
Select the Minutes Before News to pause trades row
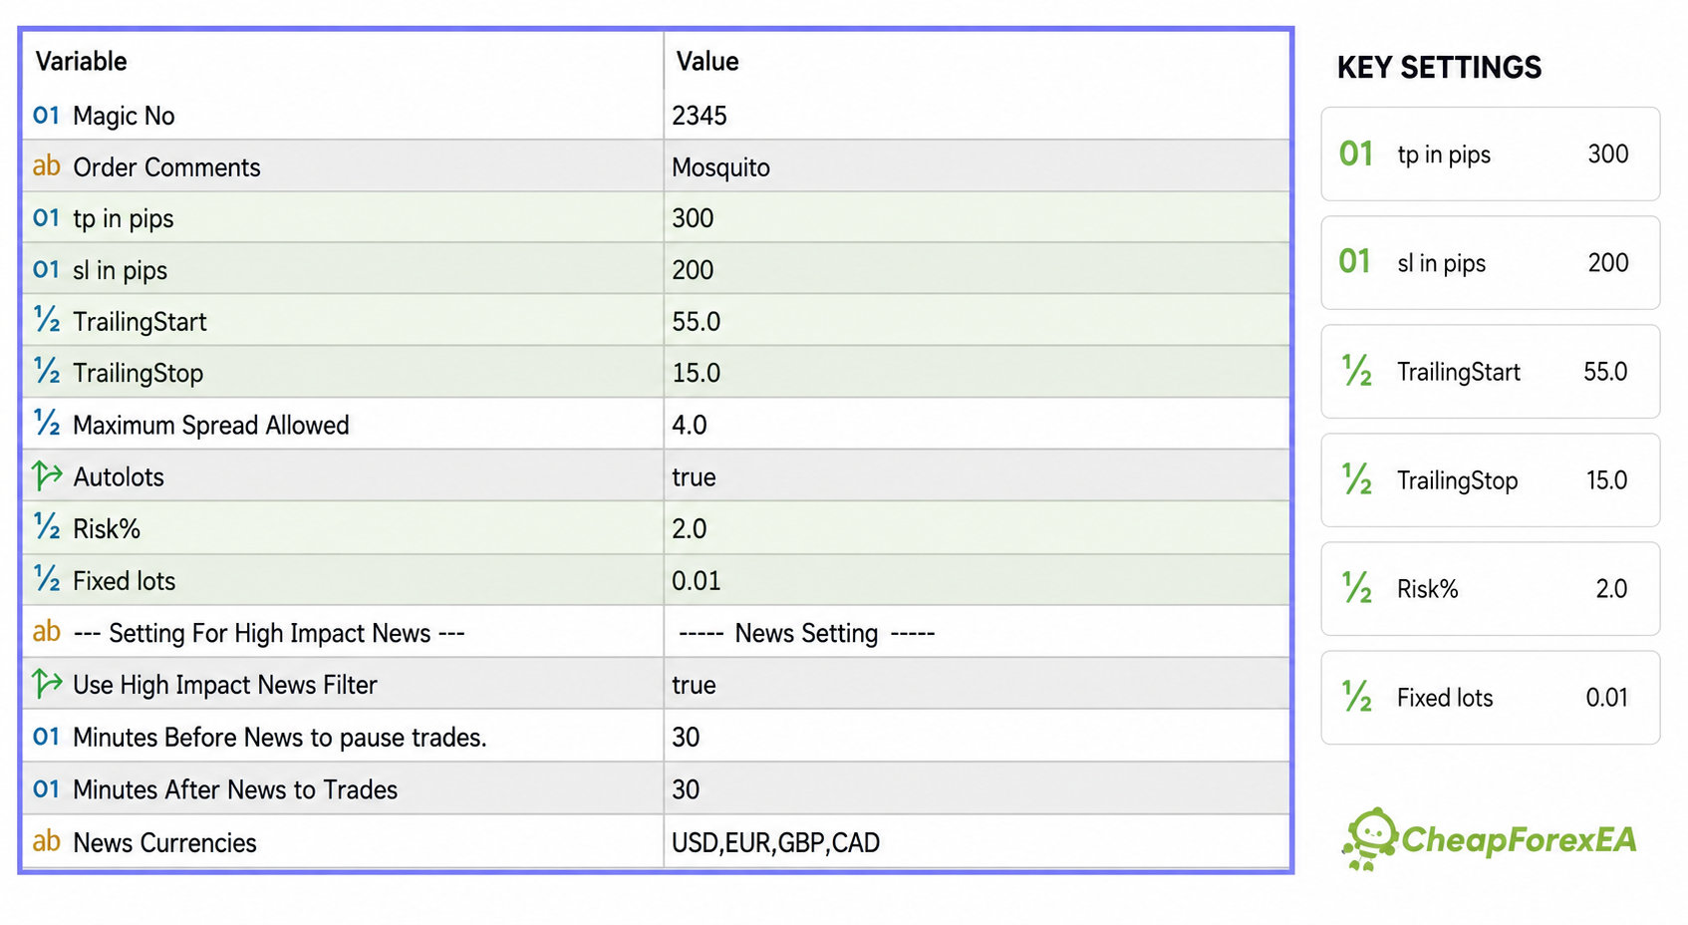(657, 737)
